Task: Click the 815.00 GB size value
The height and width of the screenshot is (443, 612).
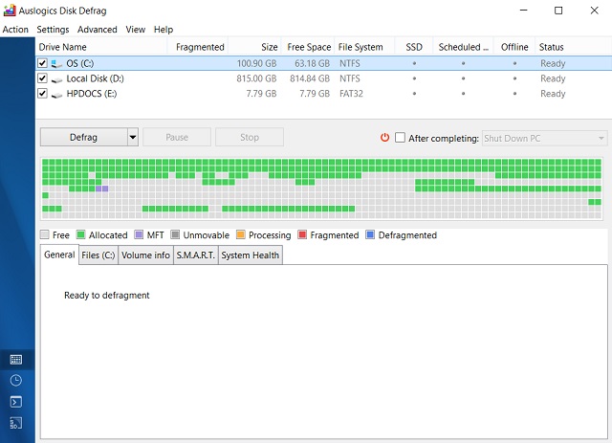Action: click(x=256, y=78)
